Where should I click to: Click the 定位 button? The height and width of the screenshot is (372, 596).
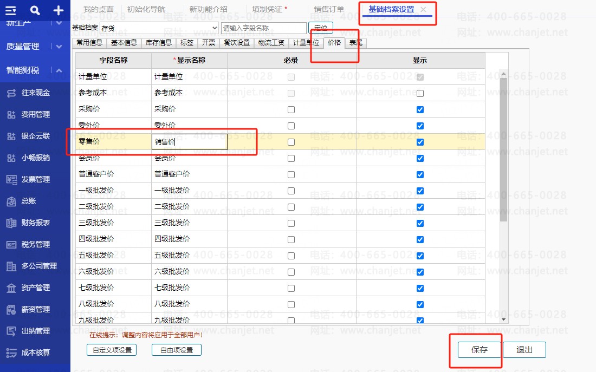(321, 28)
